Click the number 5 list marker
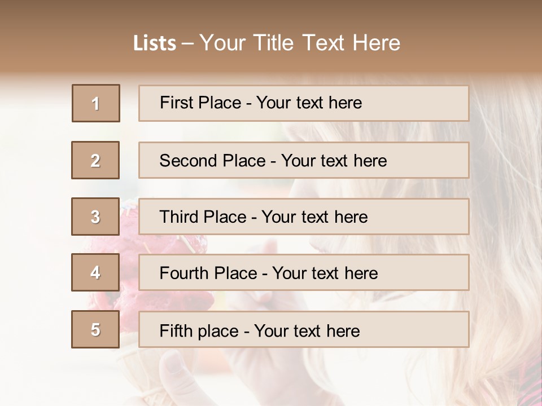The image size is (542, 406). (x=95, y=329)
